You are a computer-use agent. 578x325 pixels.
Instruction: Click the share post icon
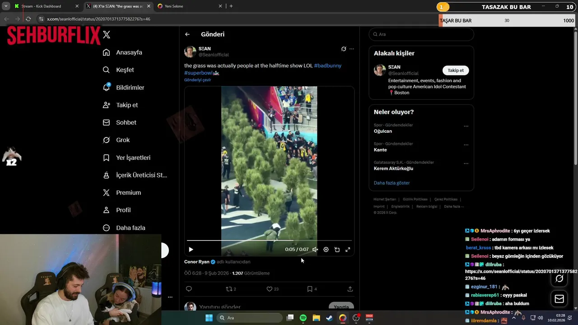[x=350, y=289]
